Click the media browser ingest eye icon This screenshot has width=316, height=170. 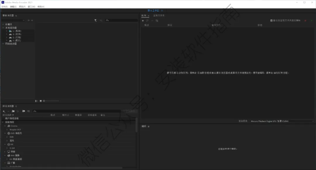click(x=101, y=21)
